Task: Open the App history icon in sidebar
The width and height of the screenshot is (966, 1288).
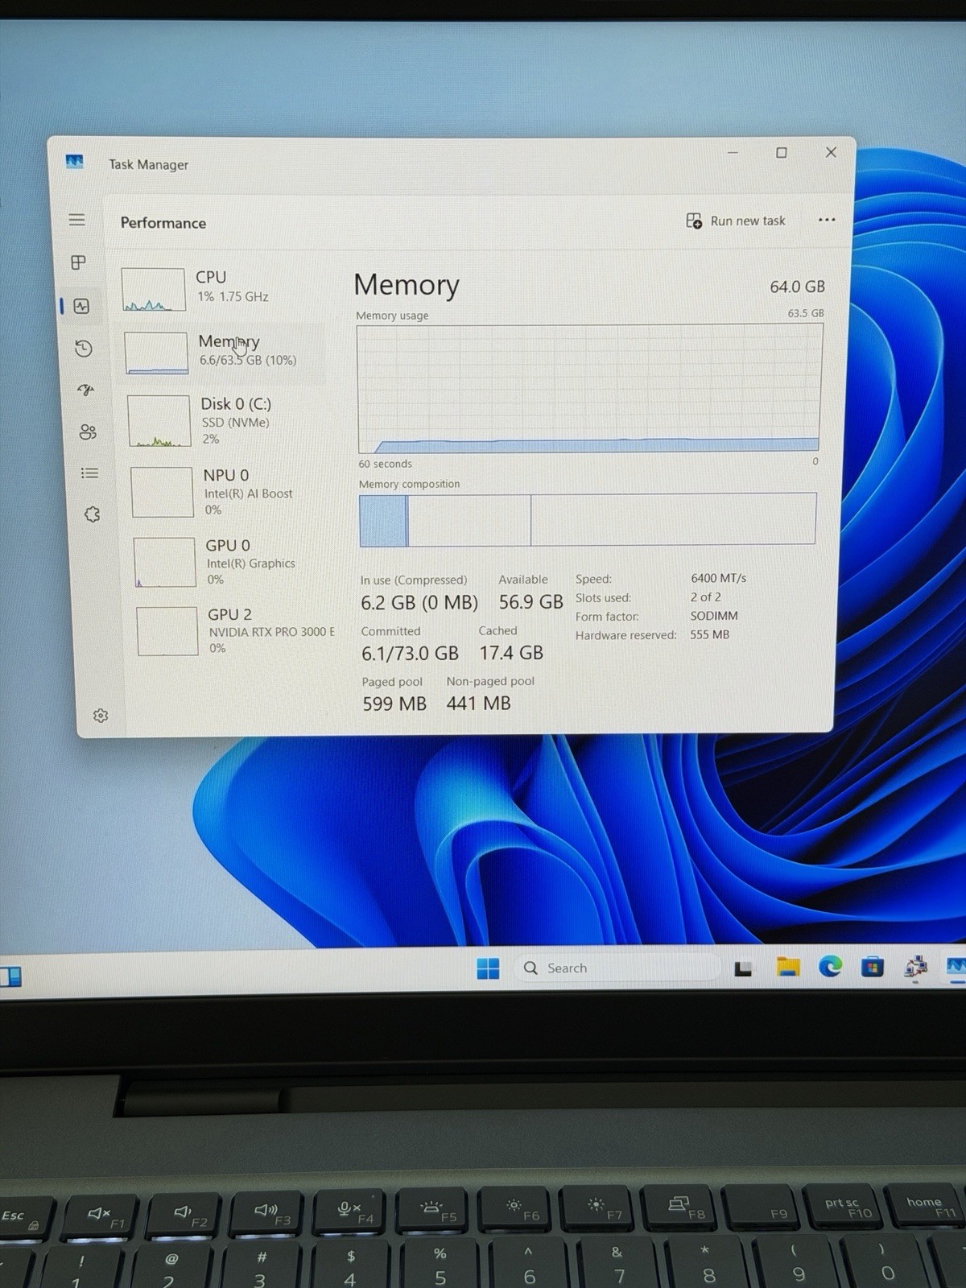Action: point(83,349)
